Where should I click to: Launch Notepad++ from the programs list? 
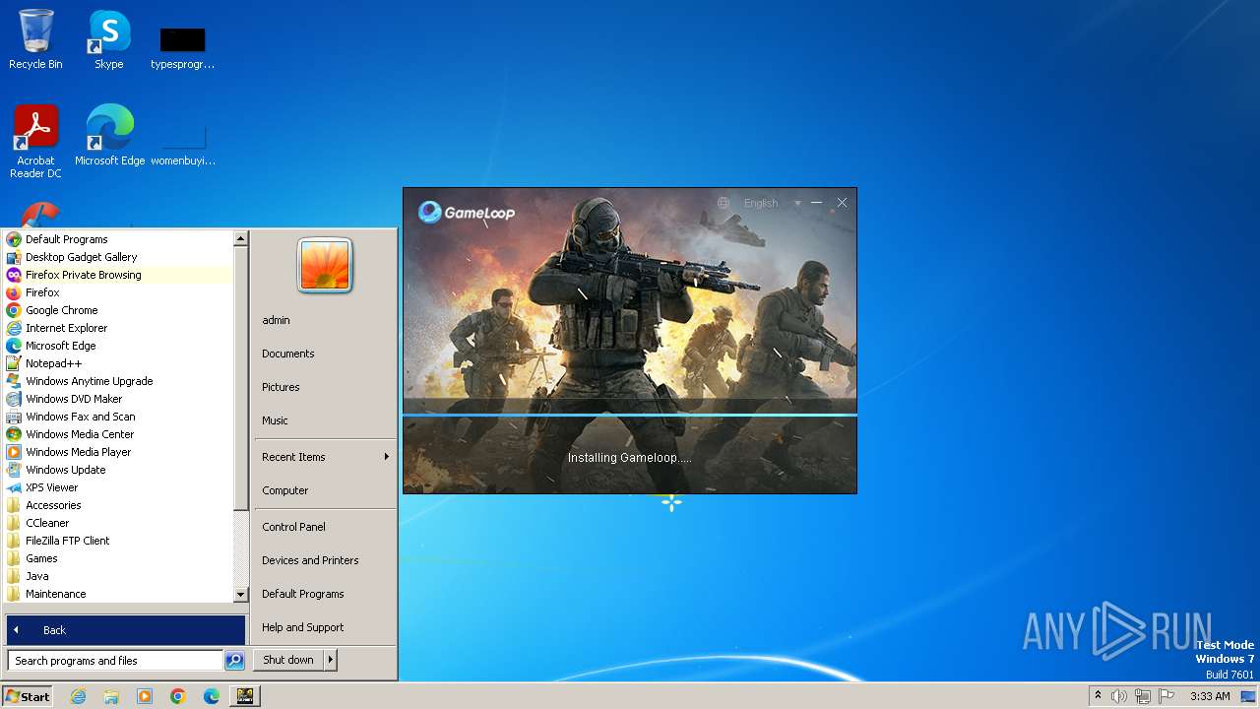117,363
